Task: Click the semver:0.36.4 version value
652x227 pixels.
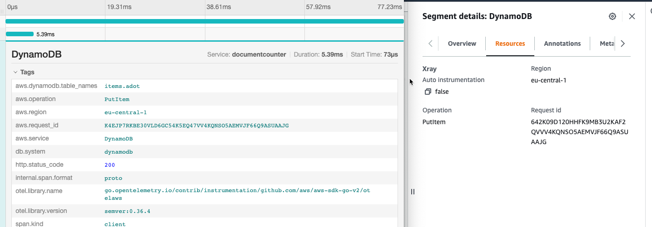Action: click(x=127, y=211)
